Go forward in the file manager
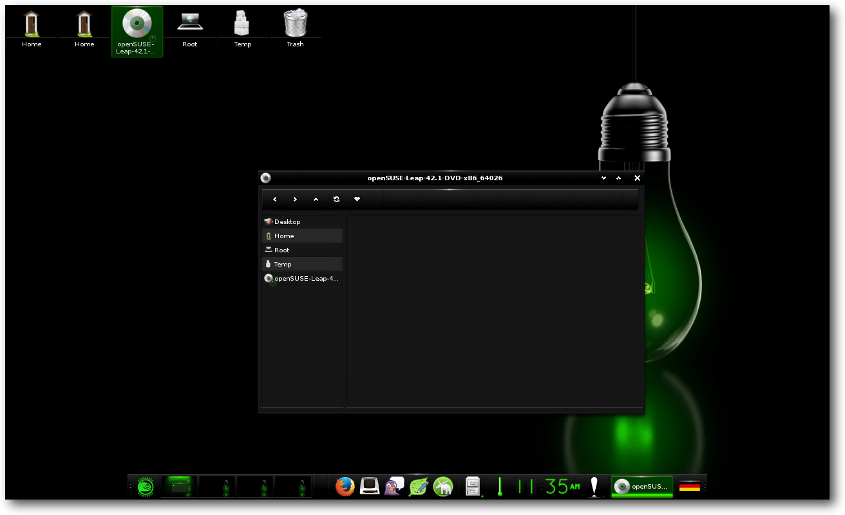This screenshot has height=515, width=845. (x=296, y=200)
